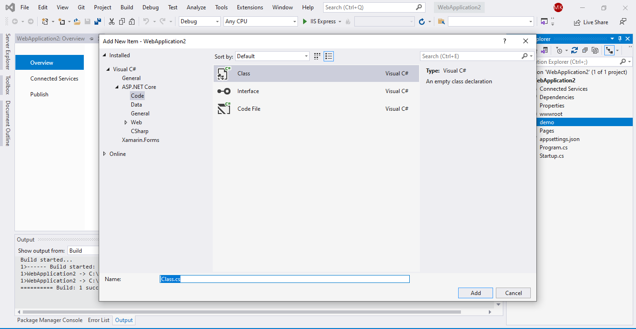Open the Debug configuration dropdown
The width and height of the screenshot is (636, 329).
coord(199,21)
